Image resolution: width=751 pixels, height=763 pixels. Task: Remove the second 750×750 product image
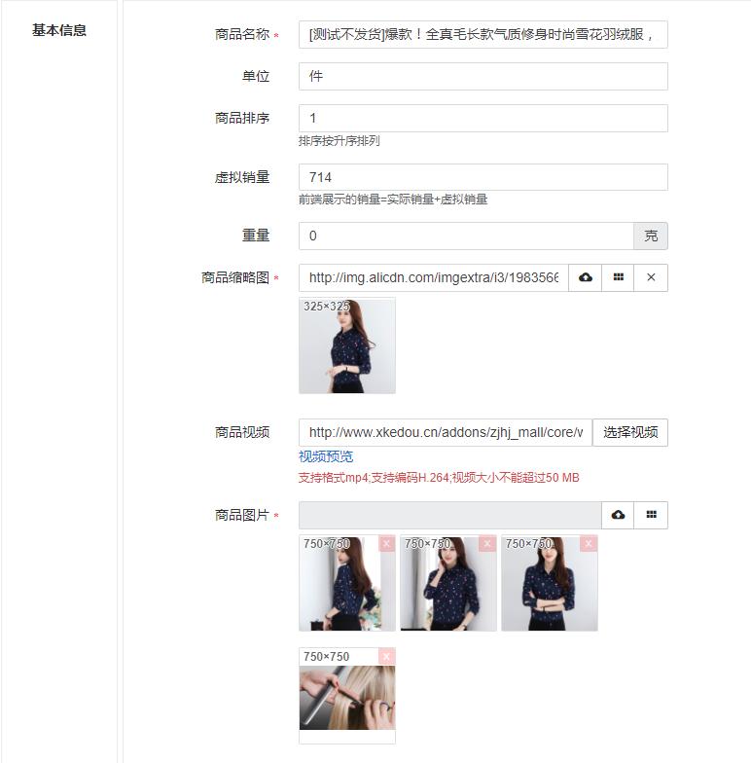[487, 544]
